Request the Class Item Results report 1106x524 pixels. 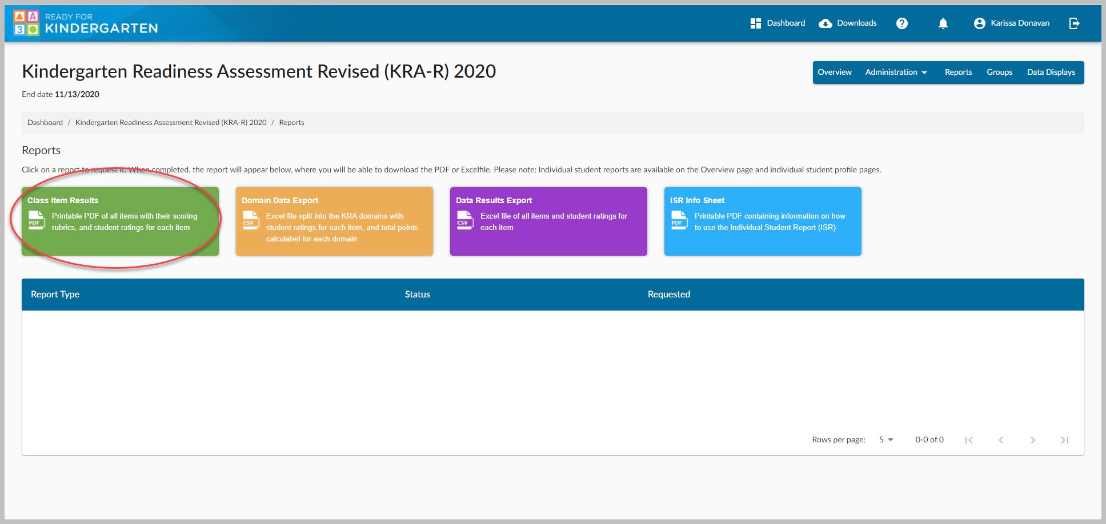(x=120, y=221)
